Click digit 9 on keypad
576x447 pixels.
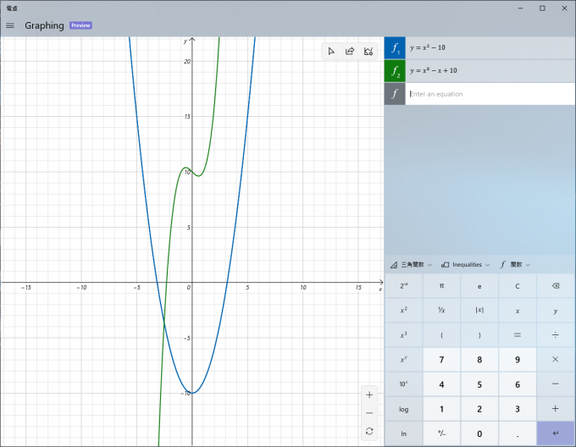coord(518,360)
